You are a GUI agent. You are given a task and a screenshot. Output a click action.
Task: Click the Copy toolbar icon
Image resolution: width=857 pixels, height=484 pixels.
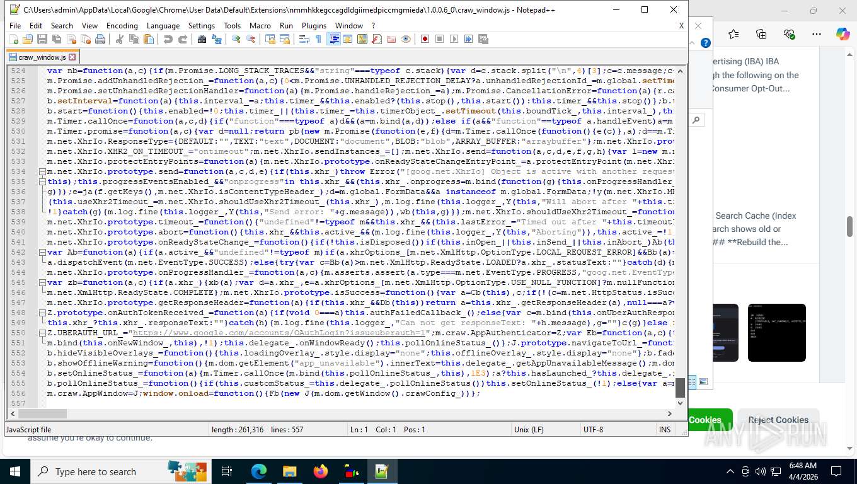(134, 39)
